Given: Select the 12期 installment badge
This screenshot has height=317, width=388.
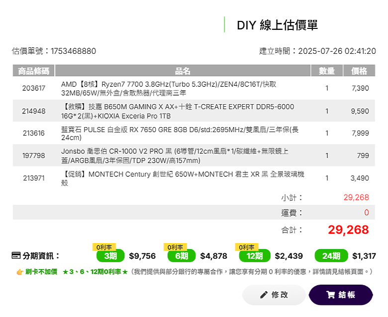Looking at the screenshot, I should point(255,256).
